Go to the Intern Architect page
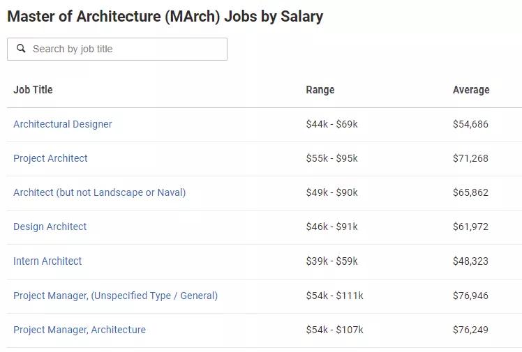 point(47,261)
